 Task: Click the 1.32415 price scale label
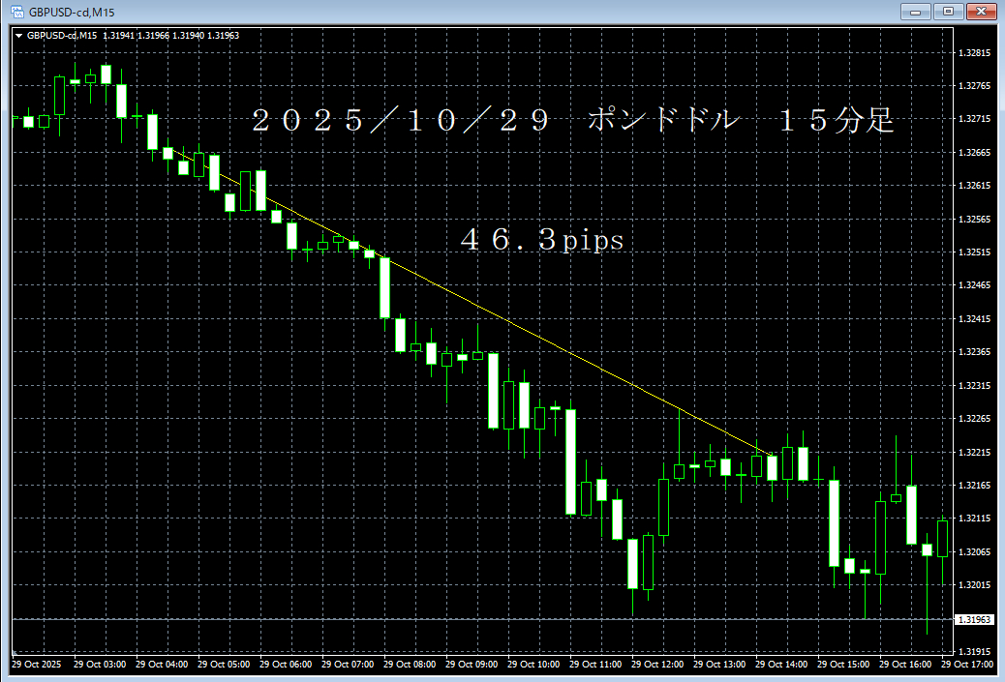coord(974,318)
